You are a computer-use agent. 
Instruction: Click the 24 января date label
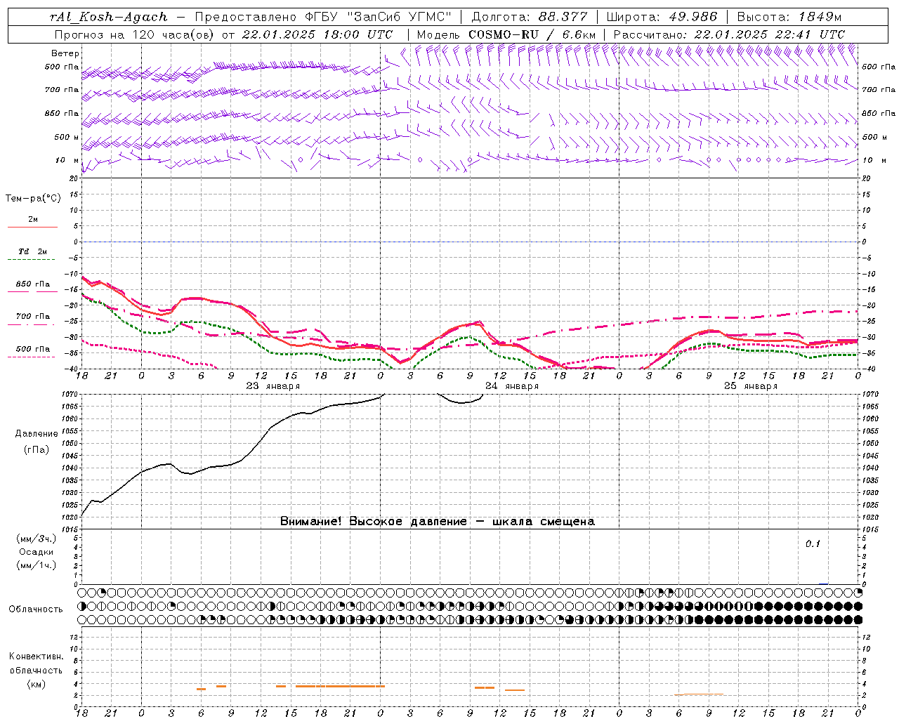tap(511, 386)
